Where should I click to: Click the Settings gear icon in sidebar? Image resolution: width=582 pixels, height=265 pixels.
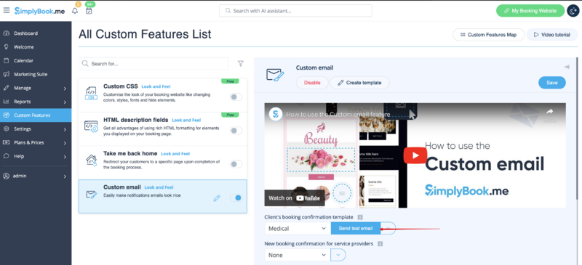(x=6, y=129)
